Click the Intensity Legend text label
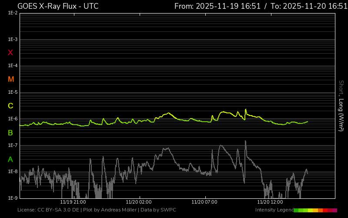The width and height of the screenshot is (348, 218). [274, 210]
